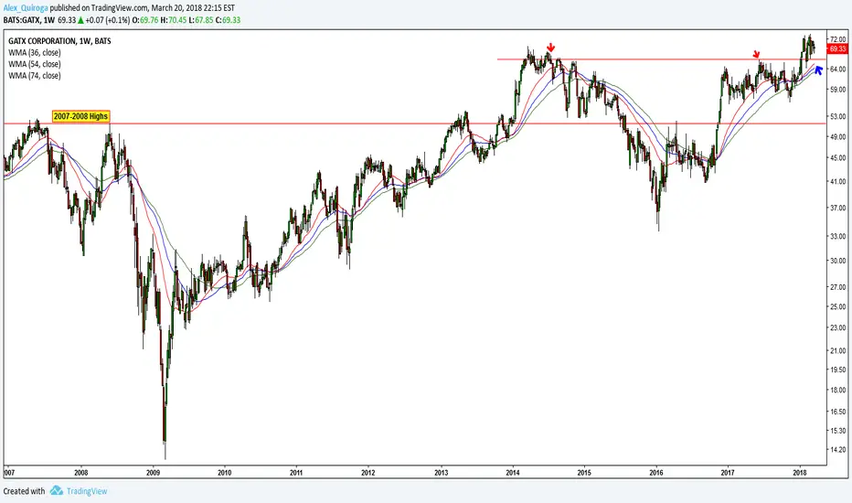
Task: Select the high value 'H:70.45'
Action: pos(174,20)
